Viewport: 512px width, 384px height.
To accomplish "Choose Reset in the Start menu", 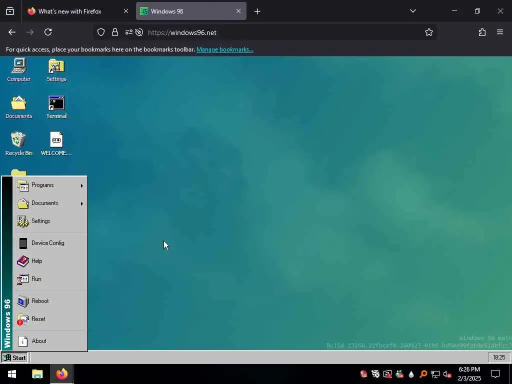I will point(49,319).
